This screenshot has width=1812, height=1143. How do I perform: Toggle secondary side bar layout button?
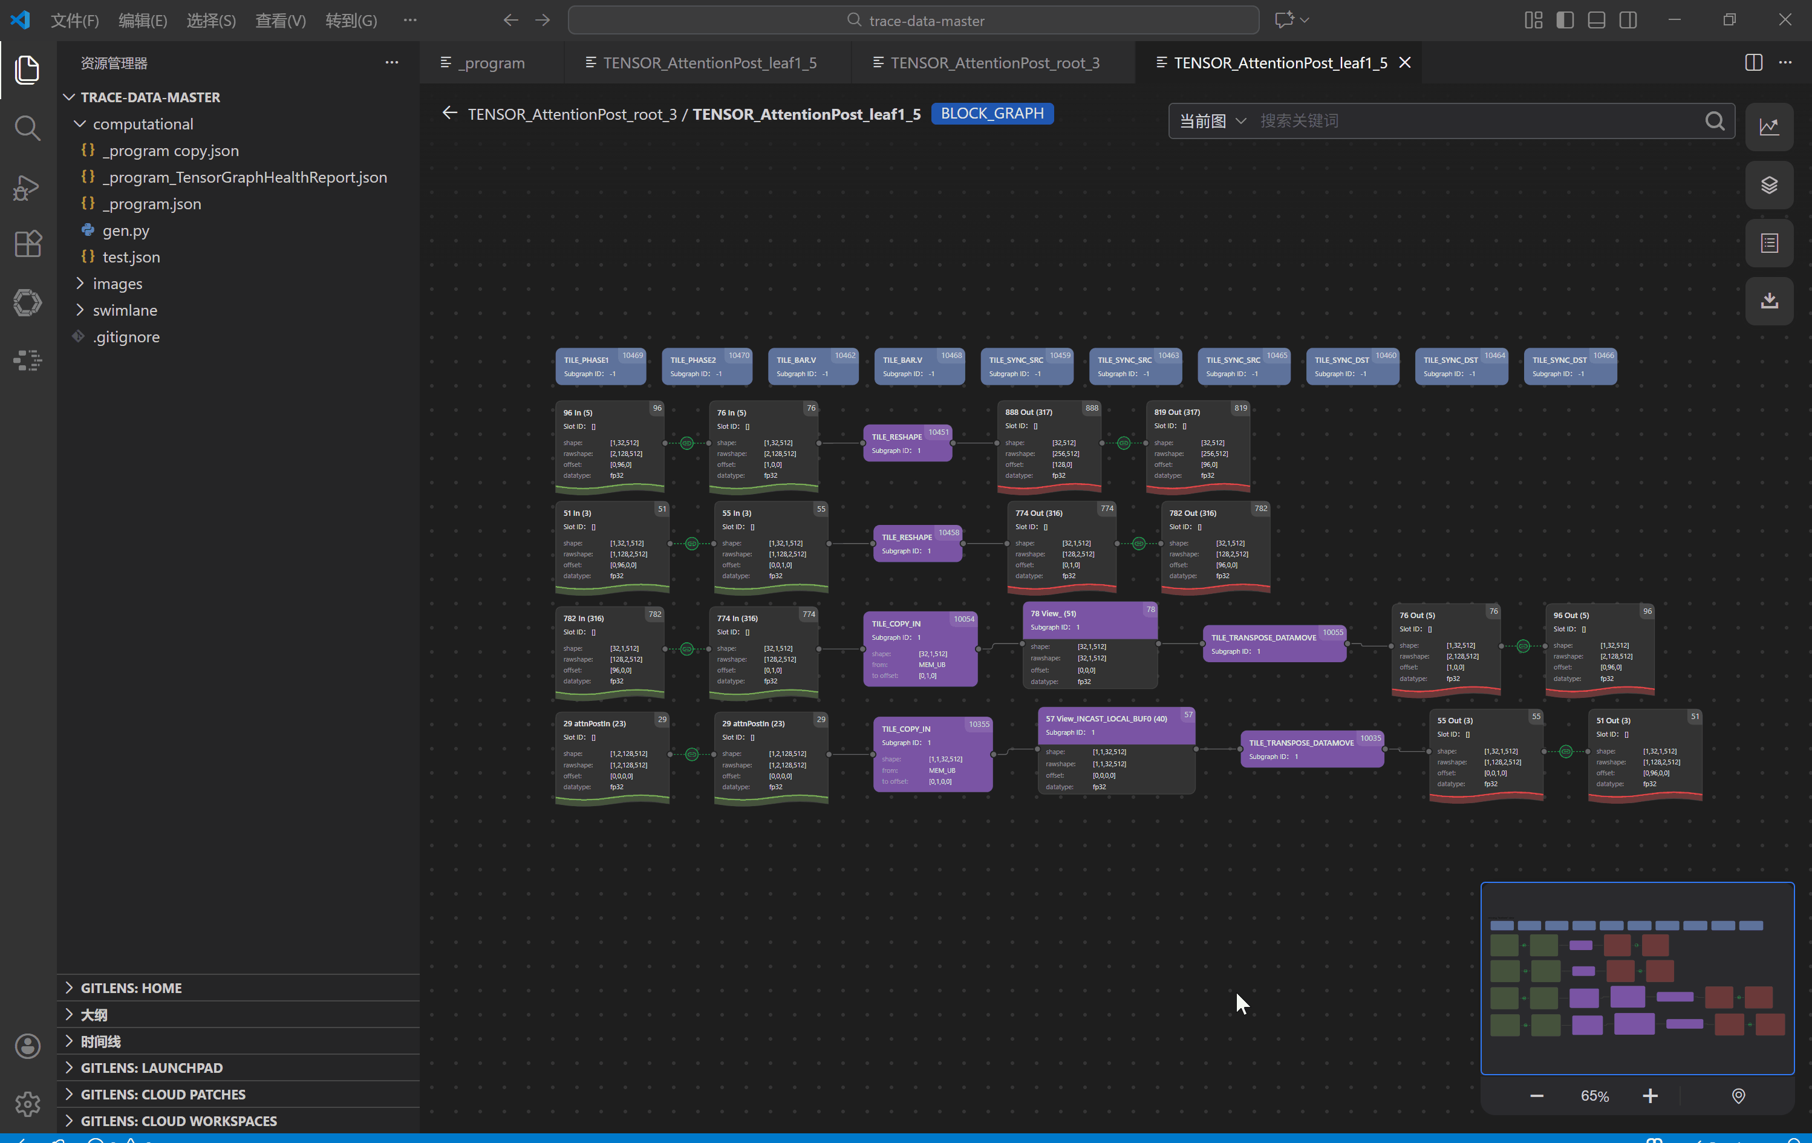pyautogui.click(x=1628, y=21)
